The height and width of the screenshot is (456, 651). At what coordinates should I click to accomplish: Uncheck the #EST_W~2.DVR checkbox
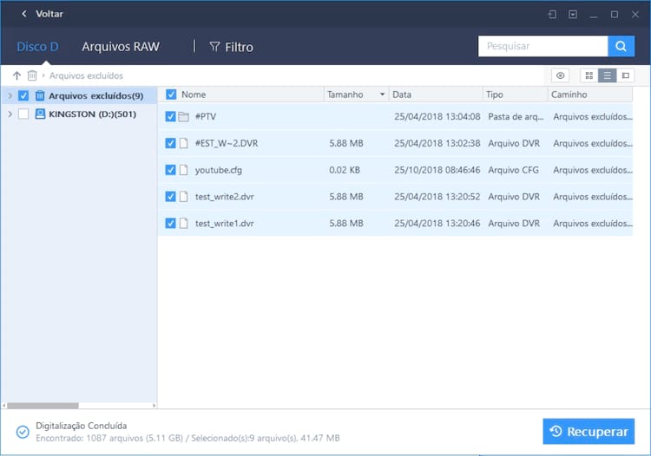pyautogui.click(x=170, y=143)
